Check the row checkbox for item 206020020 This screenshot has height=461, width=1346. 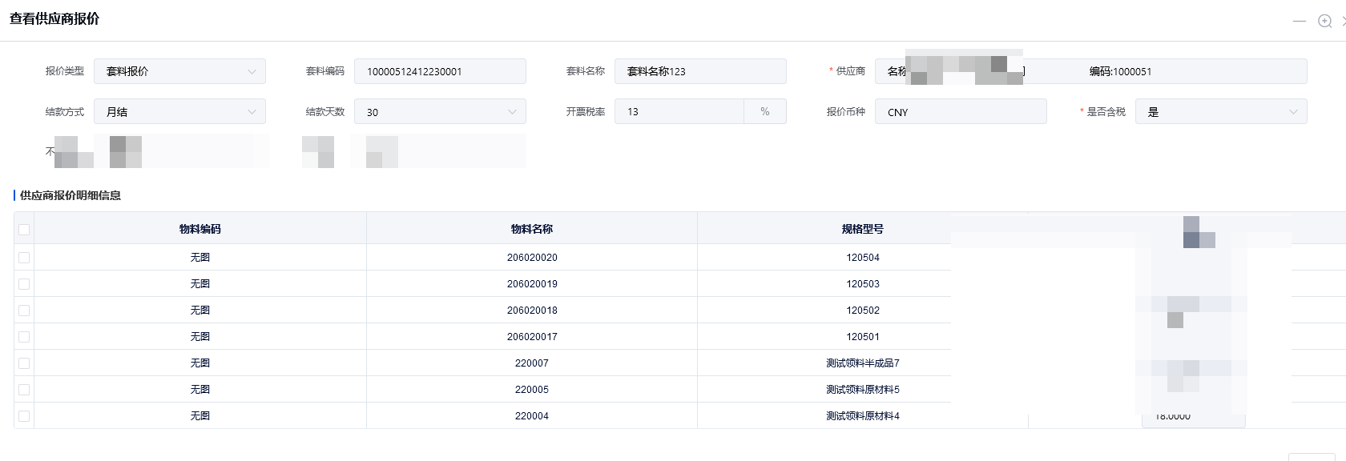[24, 258]
